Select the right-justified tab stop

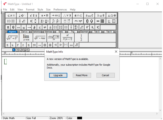click(x=21, y=50)
